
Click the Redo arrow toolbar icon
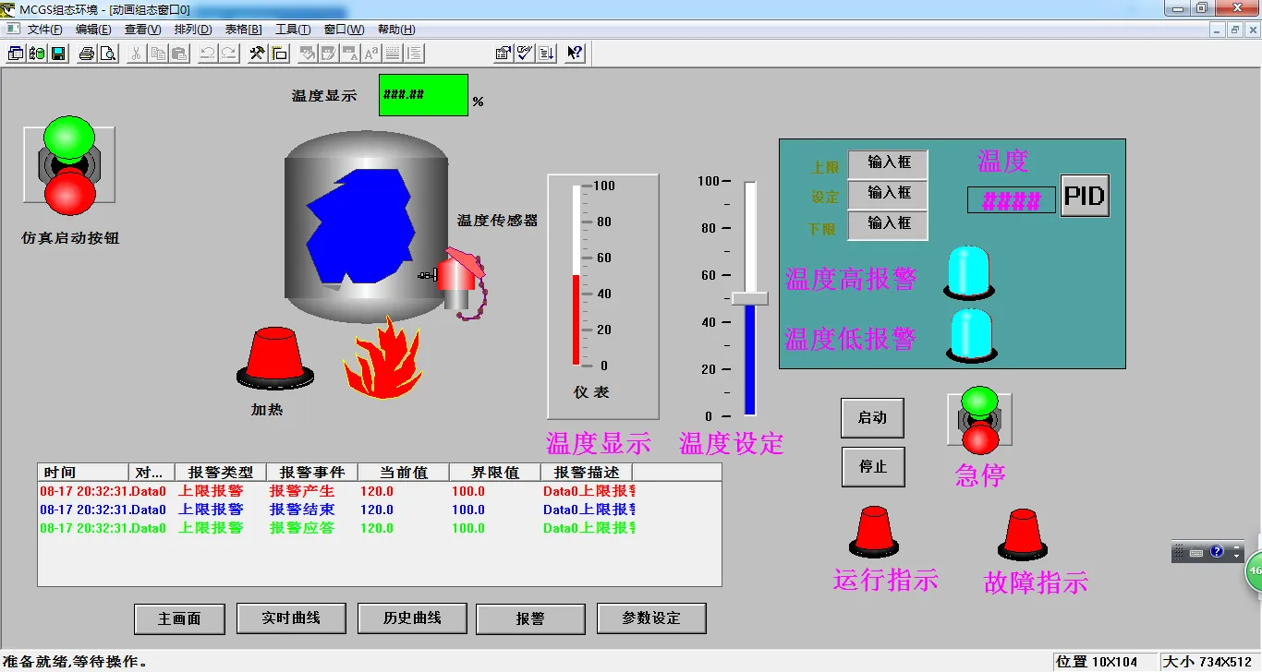click(x=228, y=53)
